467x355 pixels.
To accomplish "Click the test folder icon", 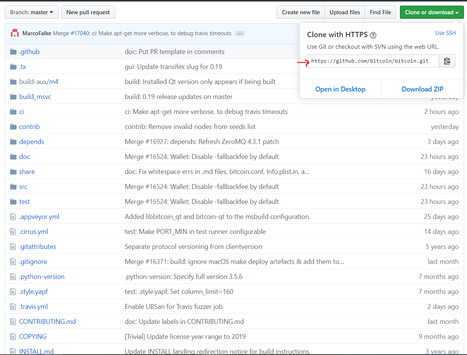I will tap(13, 202).
